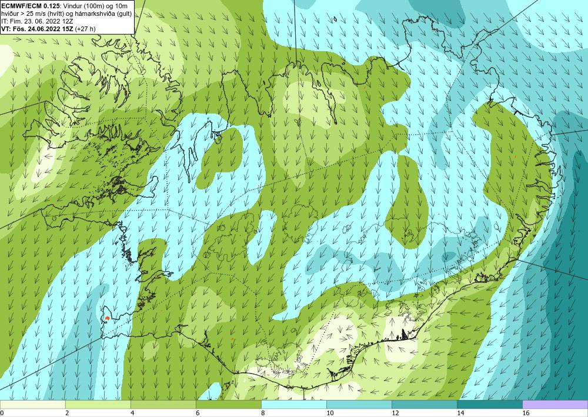This screenshot has height=417, width=588.
Task: Click the 0-2 m/s legend color swatch
Action: [32, 404]
